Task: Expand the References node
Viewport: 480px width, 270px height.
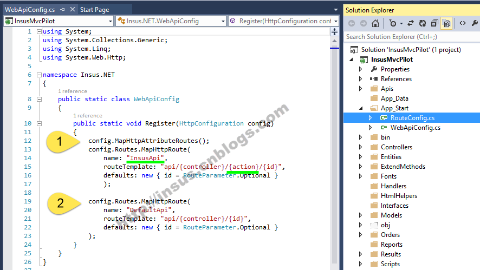Action: (361, 79)
